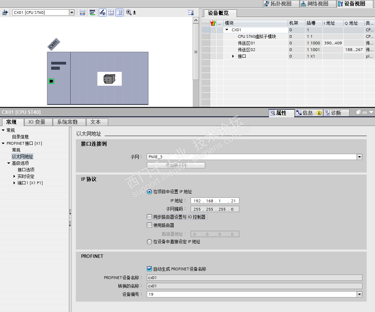Open the CX01 [CPU ST40] device dropdown
375x312 pixels.
(72, 12)
